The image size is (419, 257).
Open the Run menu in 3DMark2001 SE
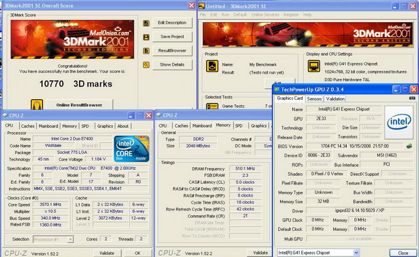[225, 15]
